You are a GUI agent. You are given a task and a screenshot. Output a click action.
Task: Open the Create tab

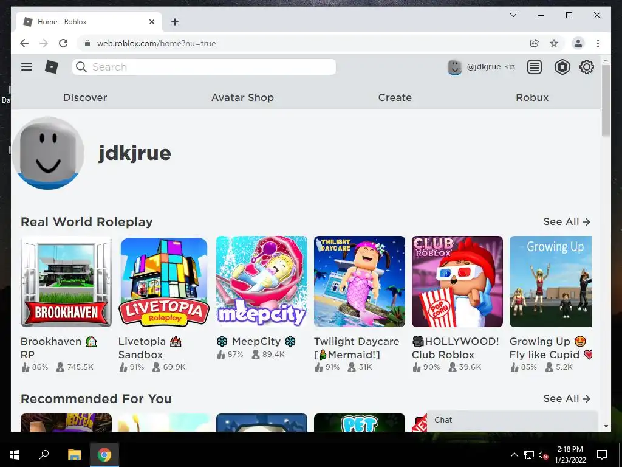click(395, 97)
